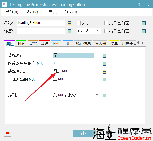The height and width of the screenshot is (141, 153).
Task: Open the 工具(T) menu
Action: pyautogui.click(x=51, y=12)
